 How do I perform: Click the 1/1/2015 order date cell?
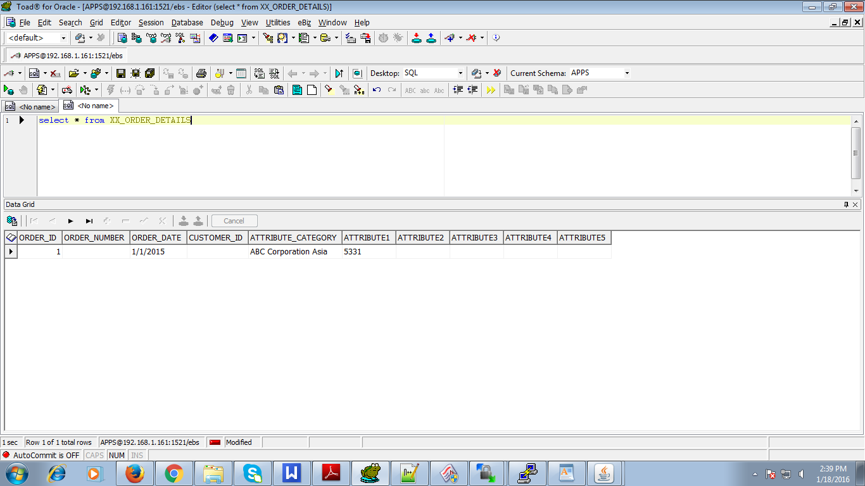[158, 252]
